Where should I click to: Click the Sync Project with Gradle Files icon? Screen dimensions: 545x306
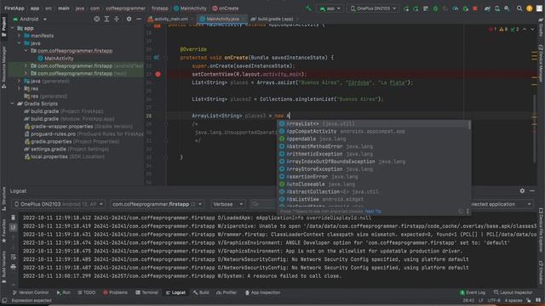(487, 8)
